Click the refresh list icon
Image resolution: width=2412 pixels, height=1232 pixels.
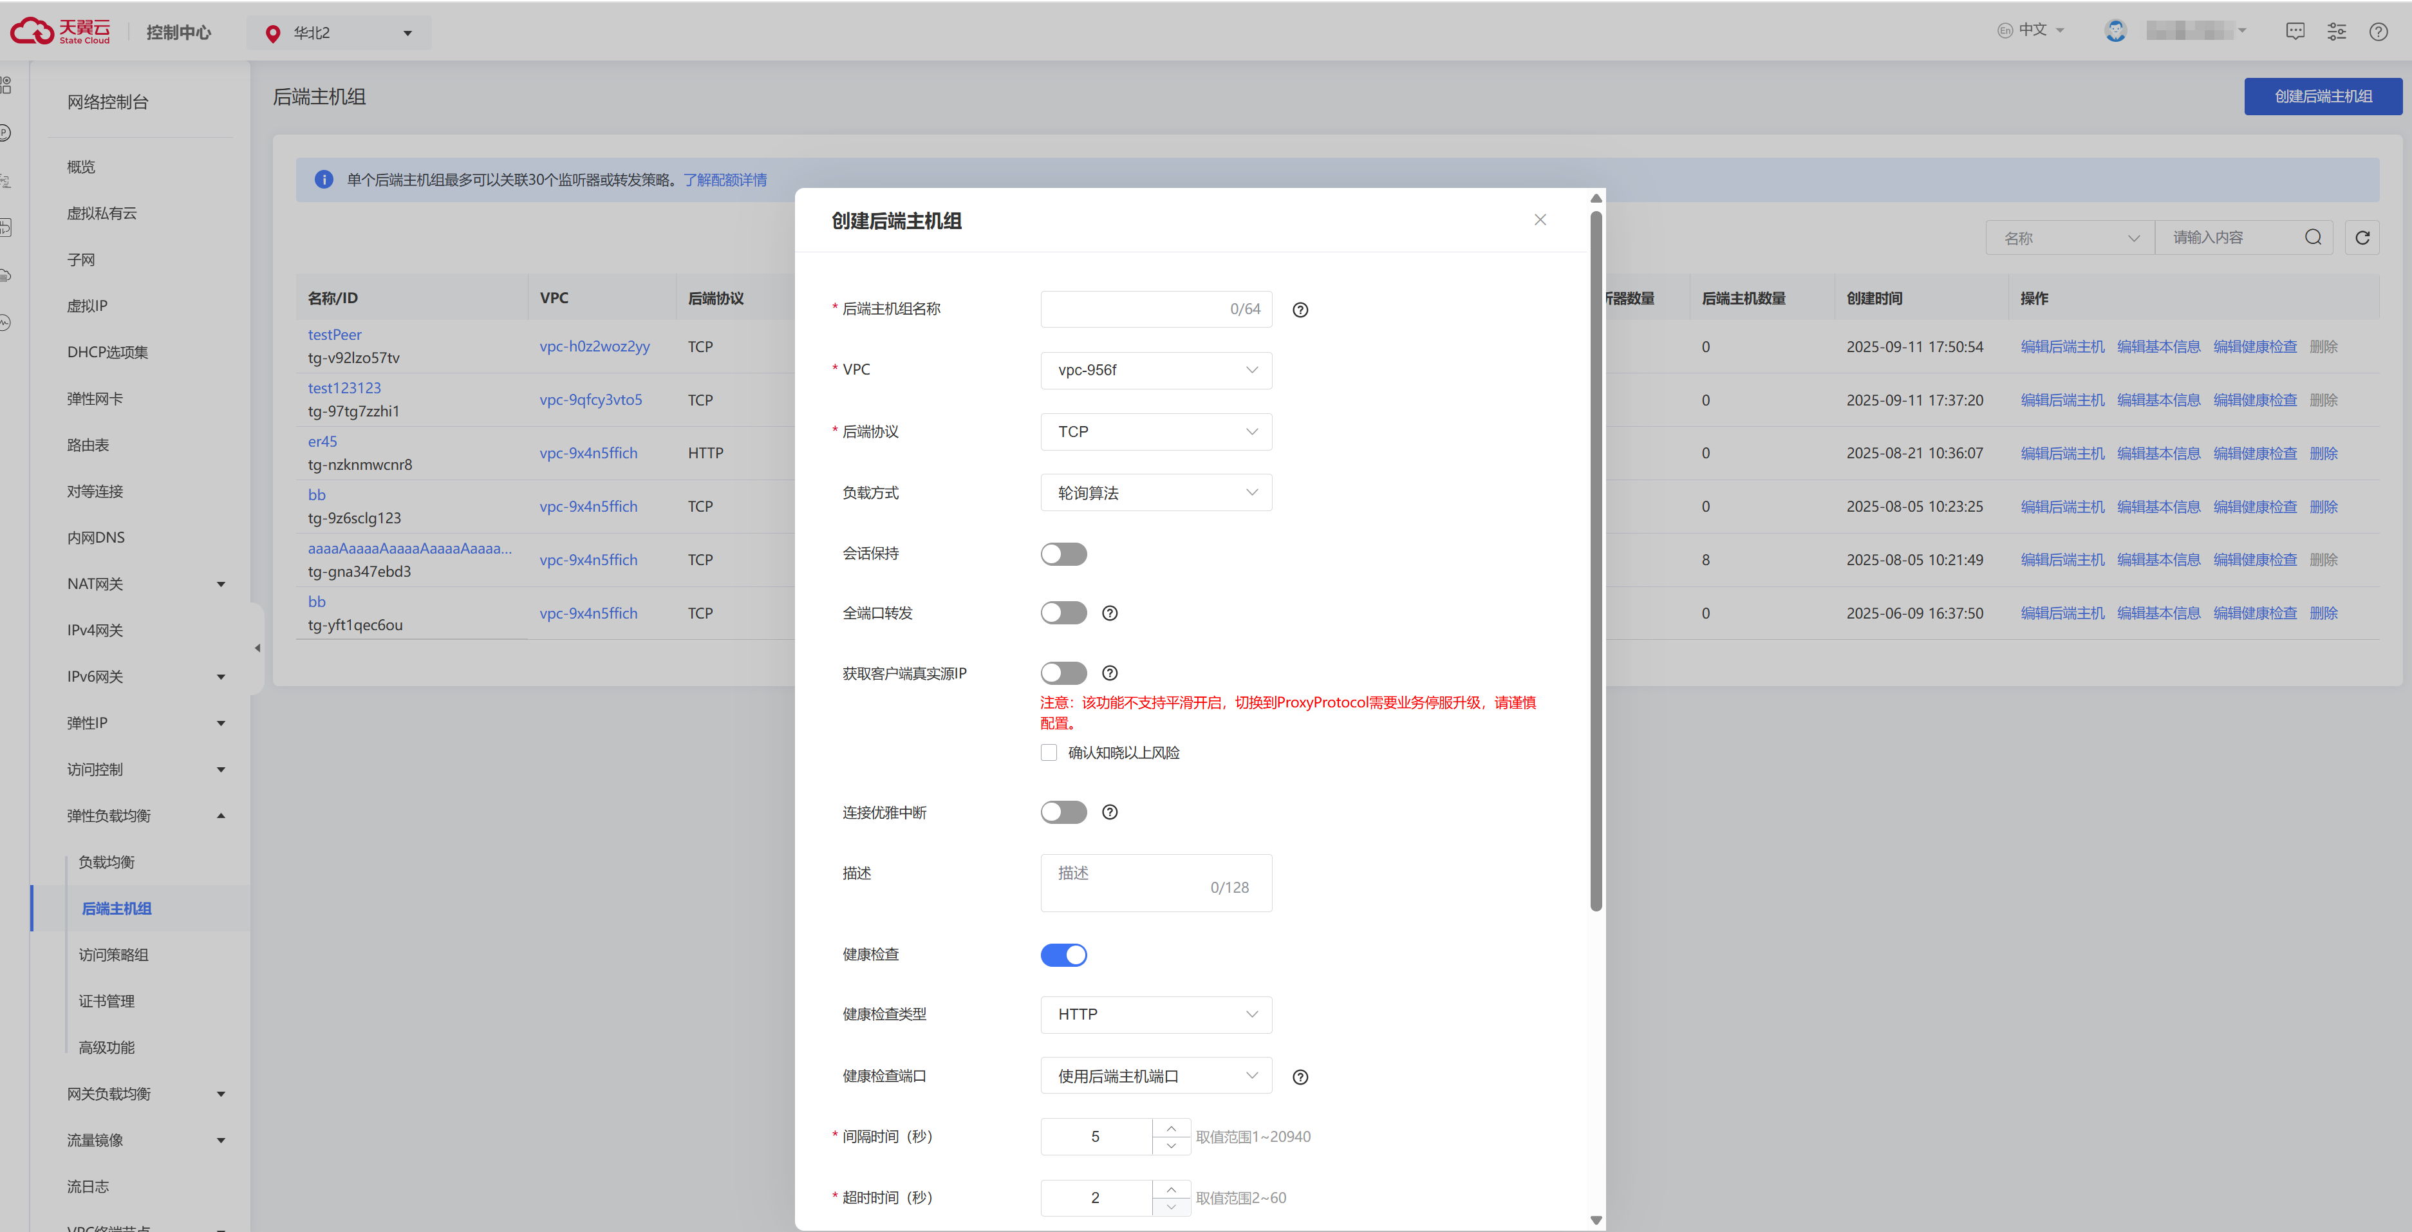2361,238
